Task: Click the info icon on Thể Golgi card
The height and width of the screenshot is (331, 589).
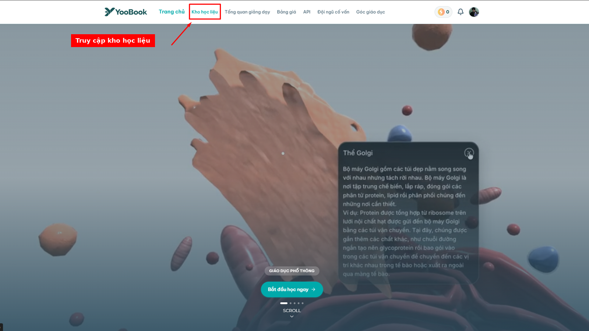Action: (x=469, y=153)
